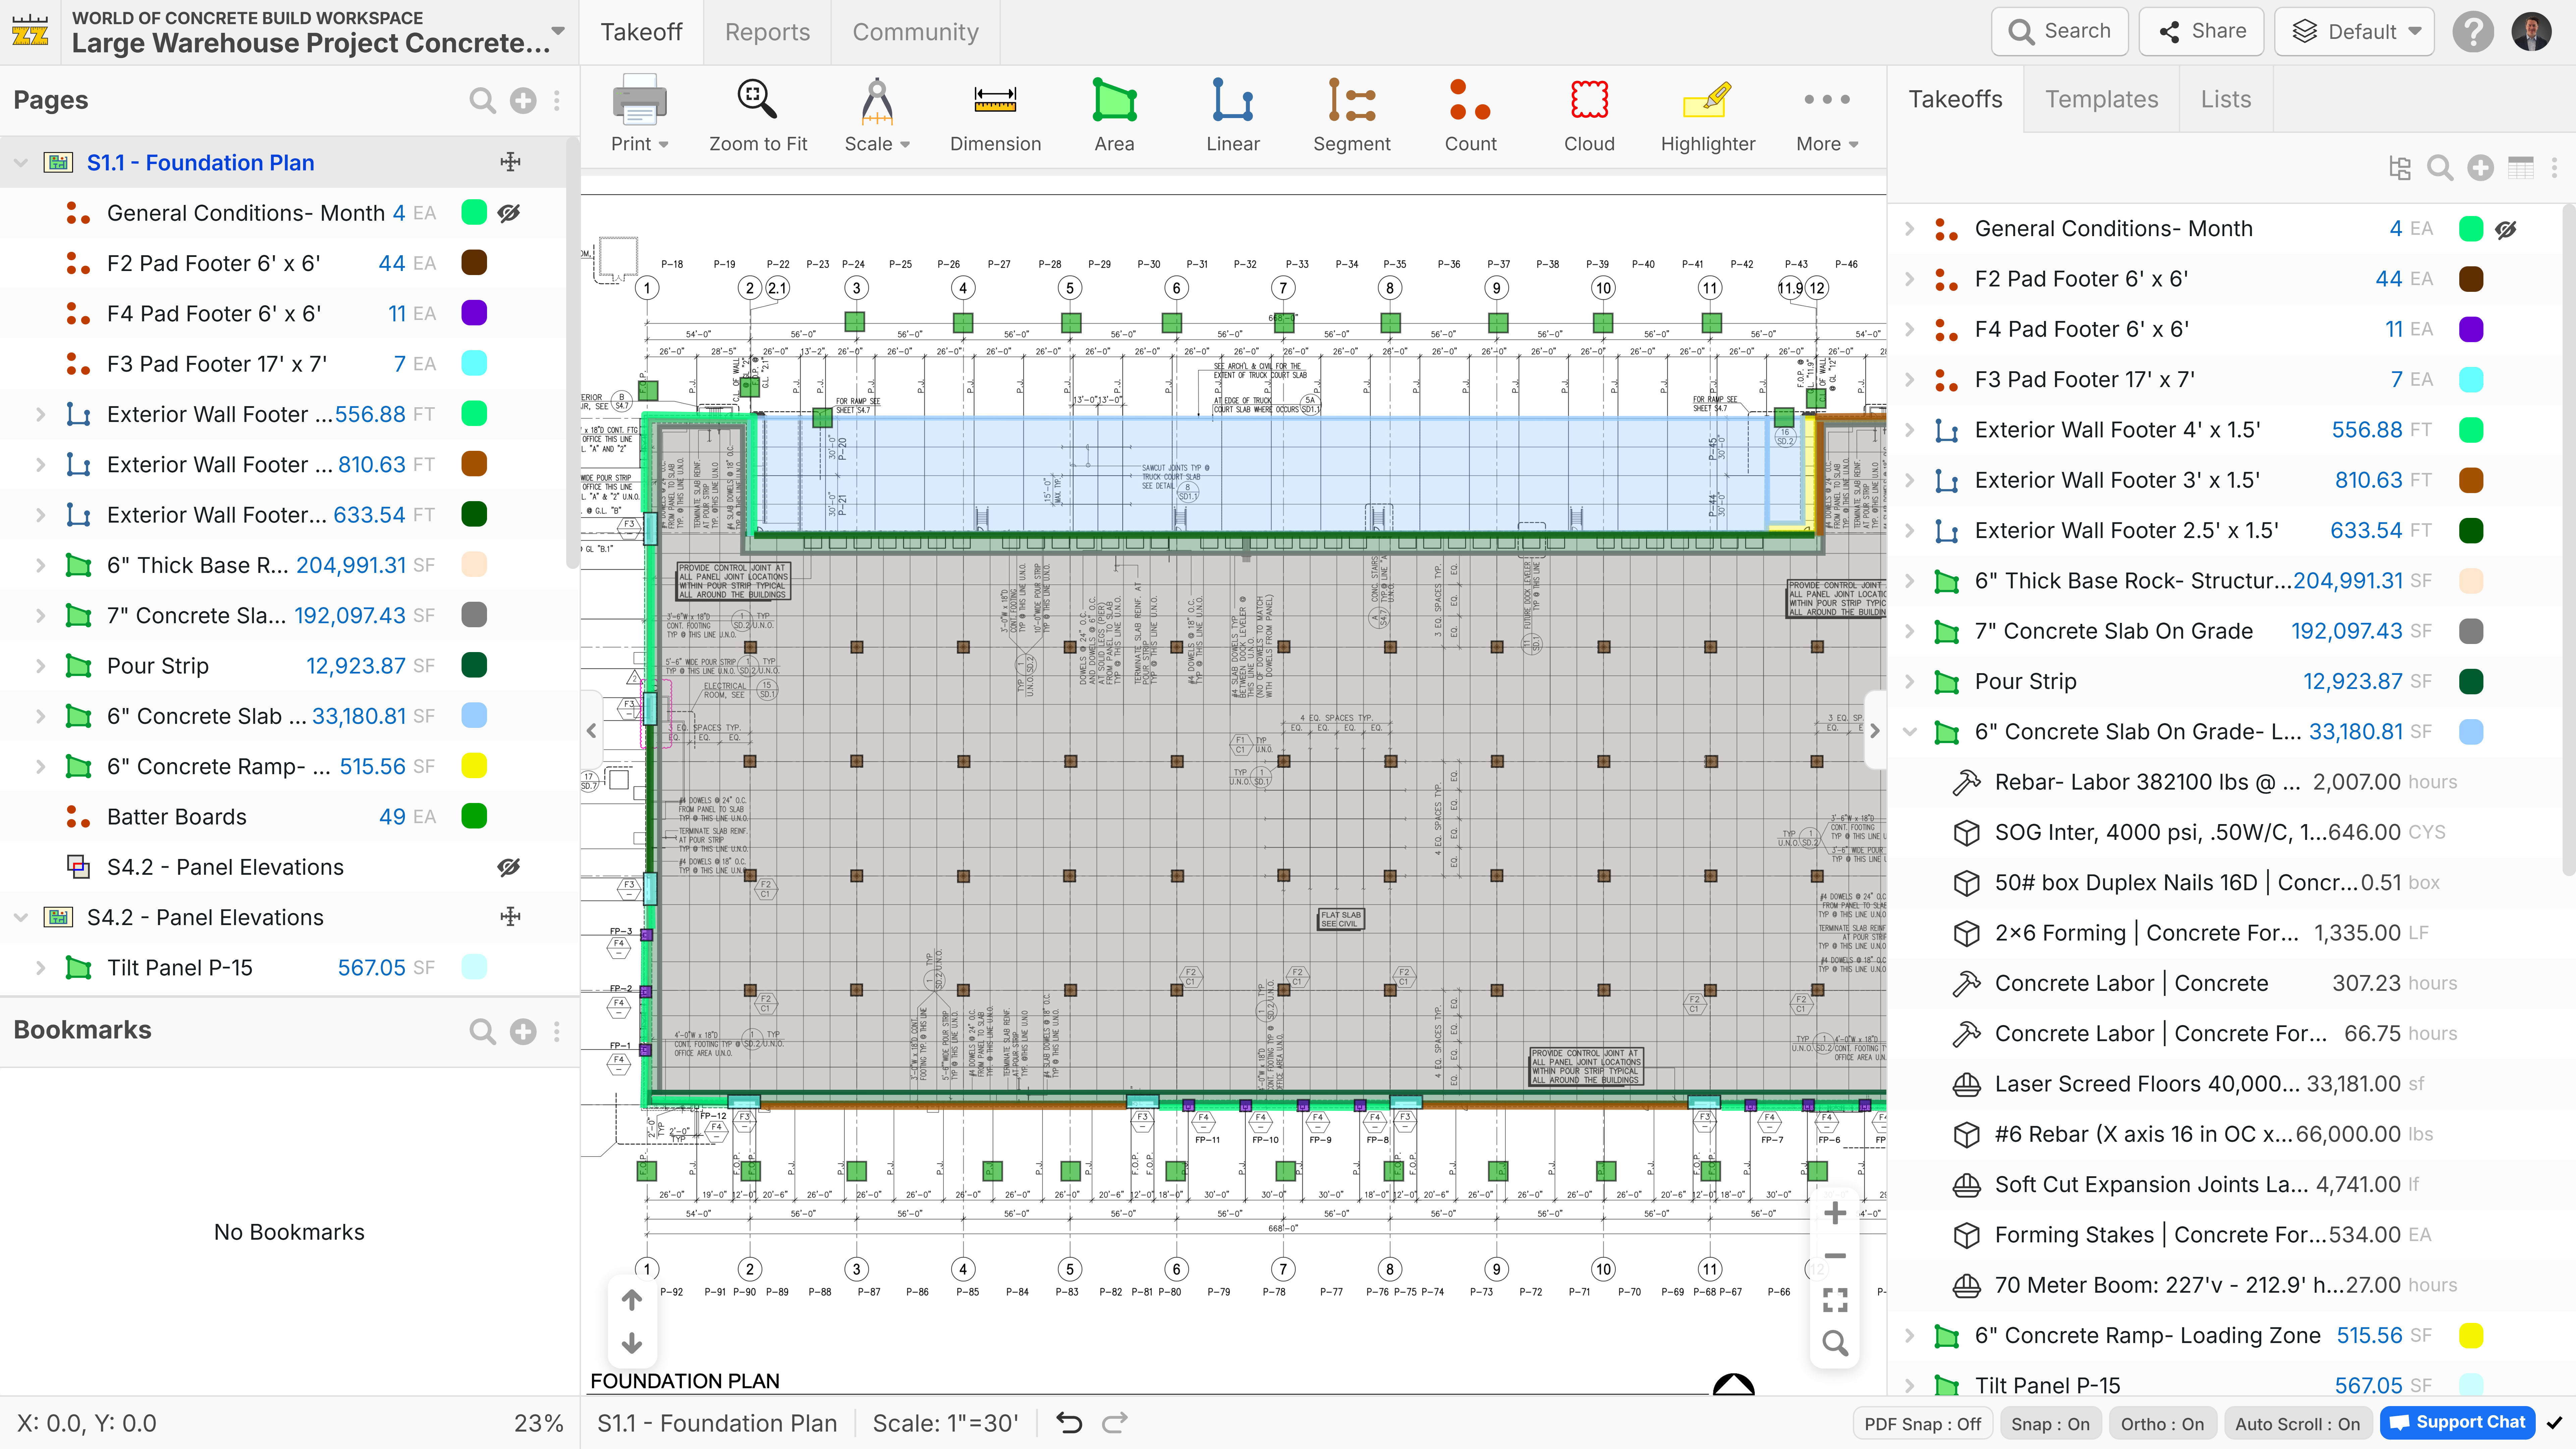
Task: Collapse 6" Concrete Slab On Grade takeoff
Action: pos(1910,732)
